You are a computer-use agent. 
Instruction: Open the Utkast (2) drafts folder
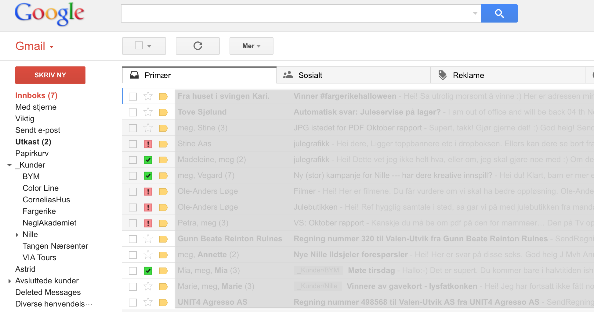point(33,142)
